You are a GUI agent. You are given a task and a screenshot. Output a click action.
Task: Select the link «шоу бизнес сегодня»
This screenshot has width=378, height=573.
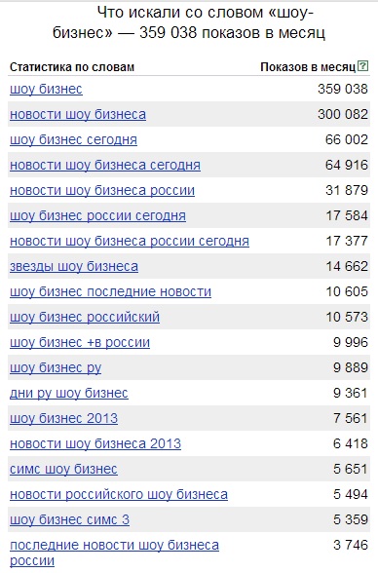pos(73,139)
